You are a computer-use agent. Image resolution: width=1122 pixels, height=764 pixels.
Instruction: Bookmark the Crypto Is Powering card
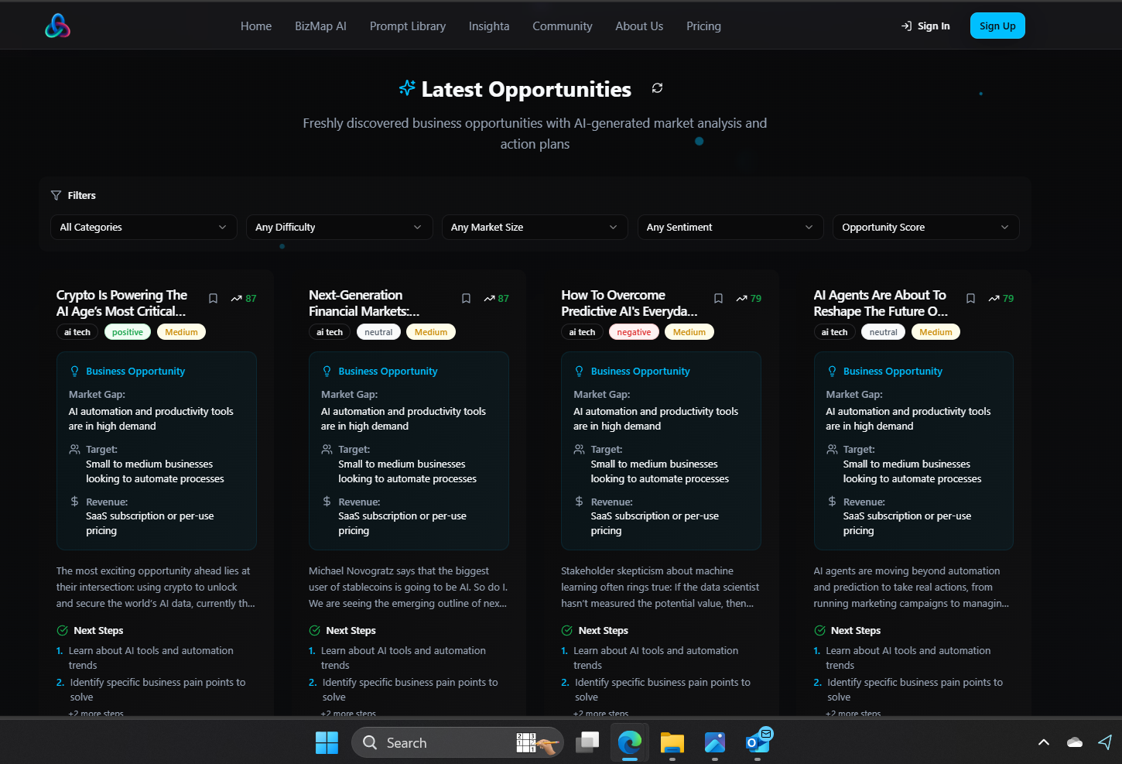[213, 298]
